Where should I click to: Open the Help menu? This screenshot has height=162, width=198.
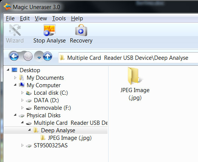pyautogui.click(x=77, y=18)
